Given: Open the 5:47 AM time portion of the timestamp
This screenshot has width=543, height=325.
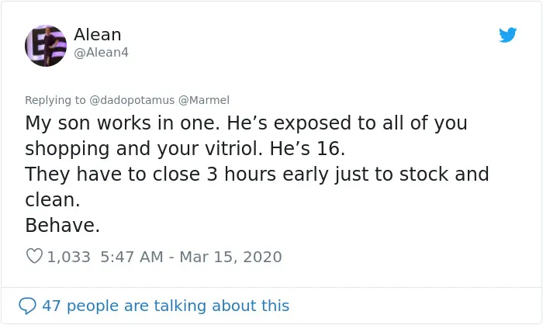Looking at the screenshot, I should point(132,257).
